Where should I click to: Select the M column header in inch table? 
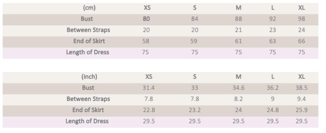[238, 77]
